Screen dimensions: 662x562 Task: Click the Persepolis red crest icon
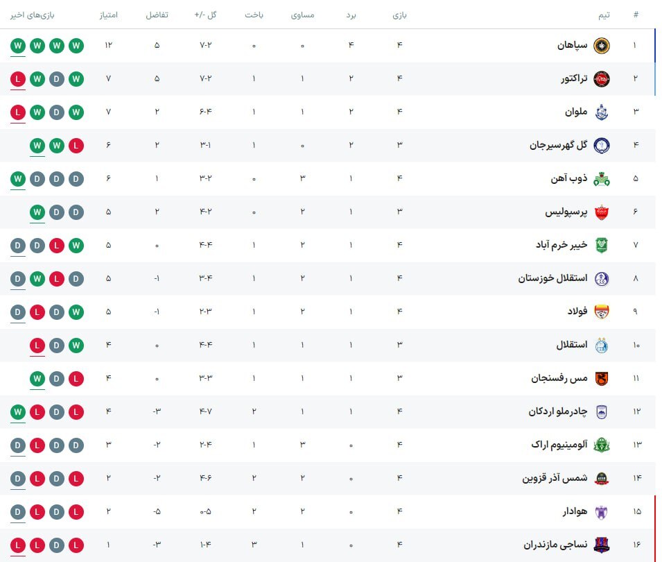click(x=601, y=212)
